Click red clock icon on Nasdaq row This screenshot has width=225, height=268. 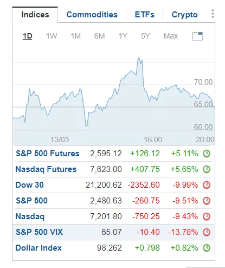207,216
